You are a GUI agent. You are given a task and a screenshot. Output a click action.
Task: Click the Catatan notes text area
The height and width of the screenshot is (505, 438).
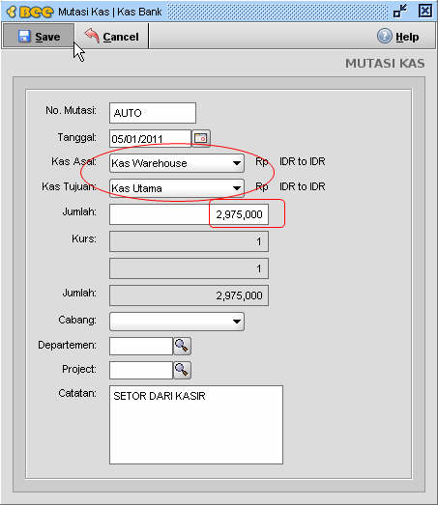[x=196, y=425]
